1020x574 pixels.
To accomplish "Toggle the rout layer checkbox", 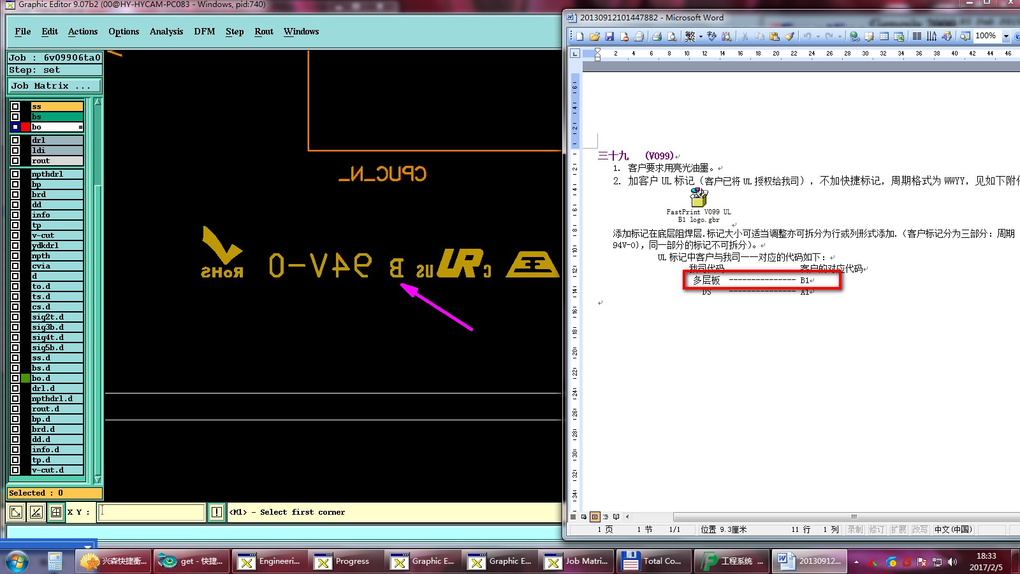I will (x=15, y=161).
